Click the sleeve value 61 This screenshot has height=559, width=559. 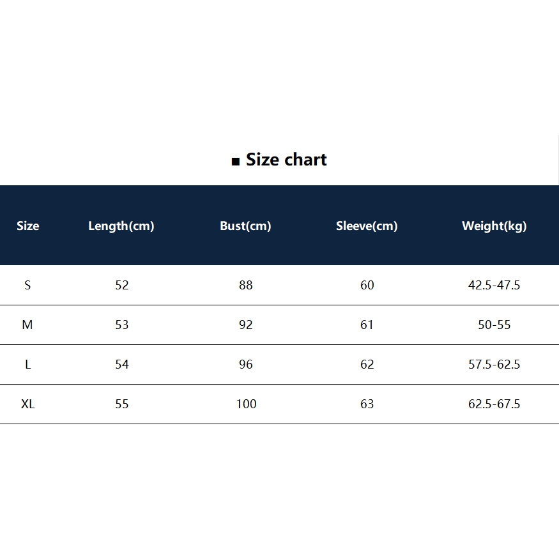point(367,325)
